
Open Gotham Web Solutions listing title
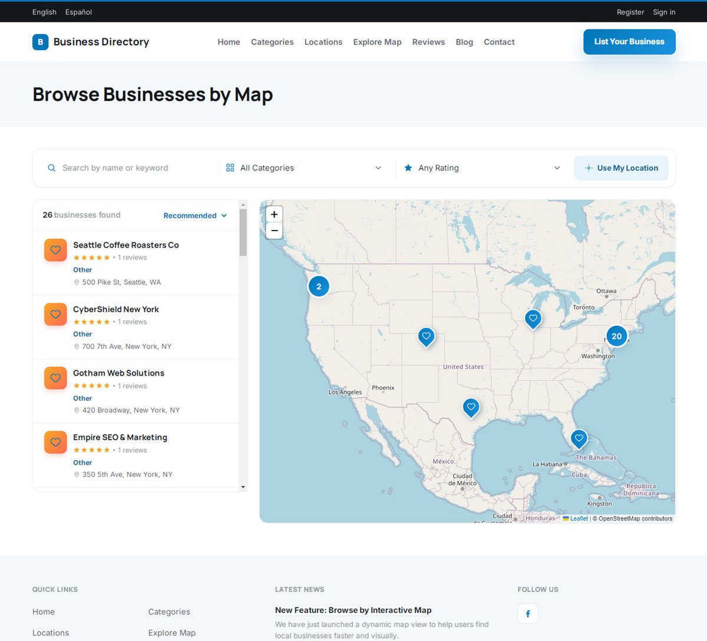[118, 373]
